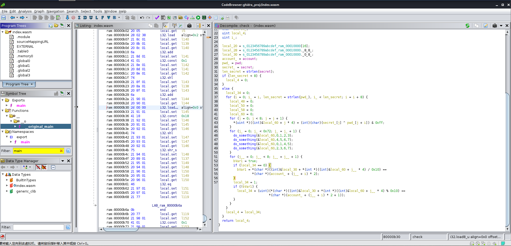
Task: Open the Decompiler 'Cf' toolbar icon
Action: (x=186, y=18)
